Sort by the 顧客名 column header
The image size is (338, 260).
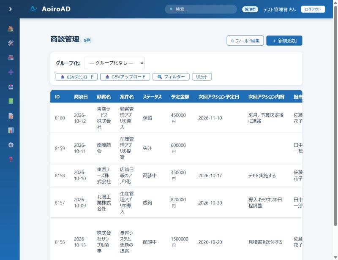(x=104, y=97)
